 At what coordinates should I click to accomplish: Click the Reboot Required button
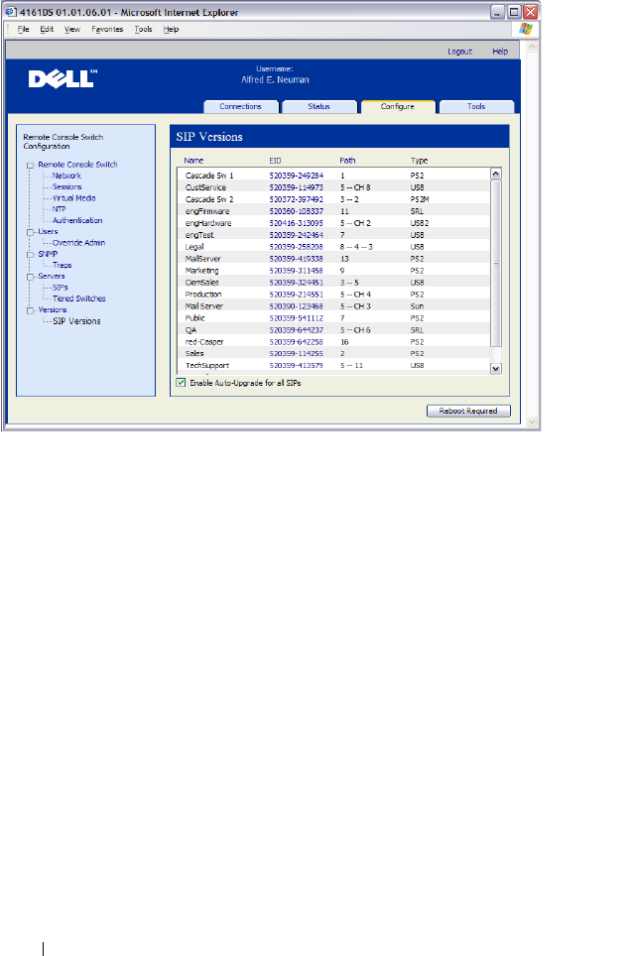pos(468,411)
